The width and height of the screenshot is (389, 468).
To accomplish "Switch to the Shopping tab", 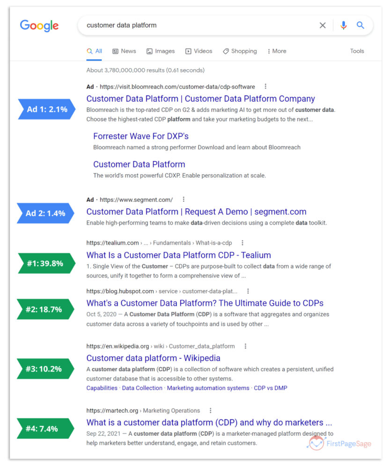I will [240, 51].
